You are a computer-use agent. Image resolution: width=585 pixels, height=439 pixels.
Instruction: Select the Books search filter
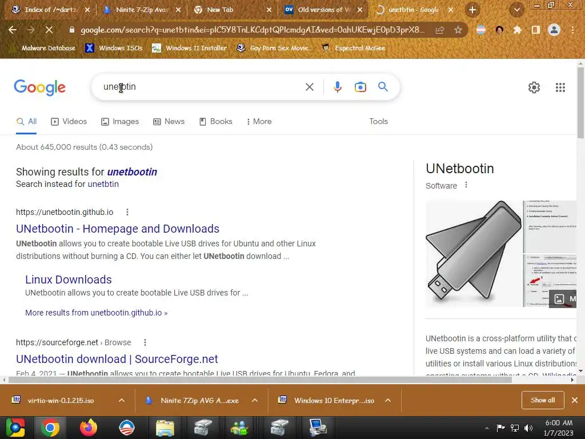coord(215,122)
